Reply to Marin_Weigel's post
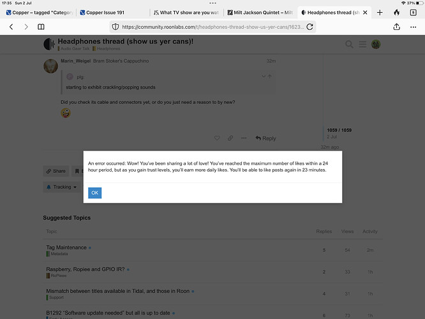425x319 pixels. (265, 138)
